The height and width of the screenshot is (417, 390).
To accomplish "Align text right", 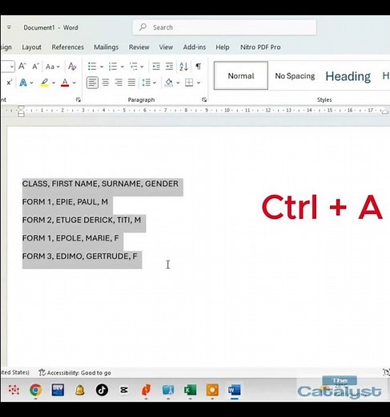I will 119,83.
